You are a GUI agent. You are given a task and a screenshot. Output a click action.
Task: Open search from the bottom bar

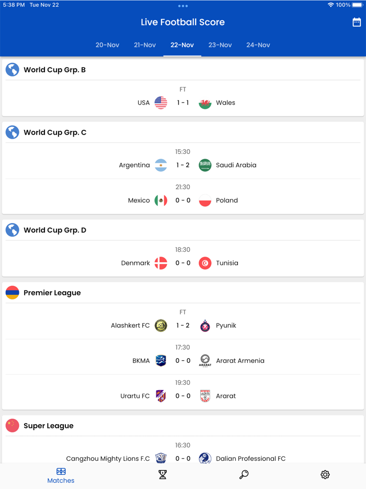coord(243,474)
